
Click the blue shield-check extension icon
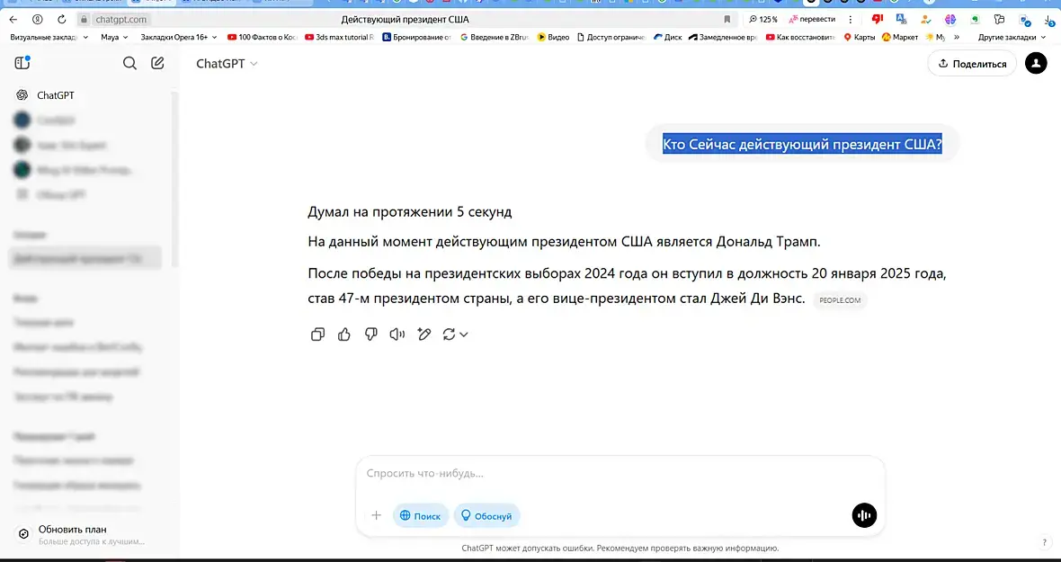1024,20
